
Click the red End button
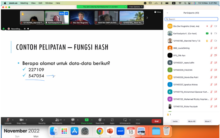[156, 121]
